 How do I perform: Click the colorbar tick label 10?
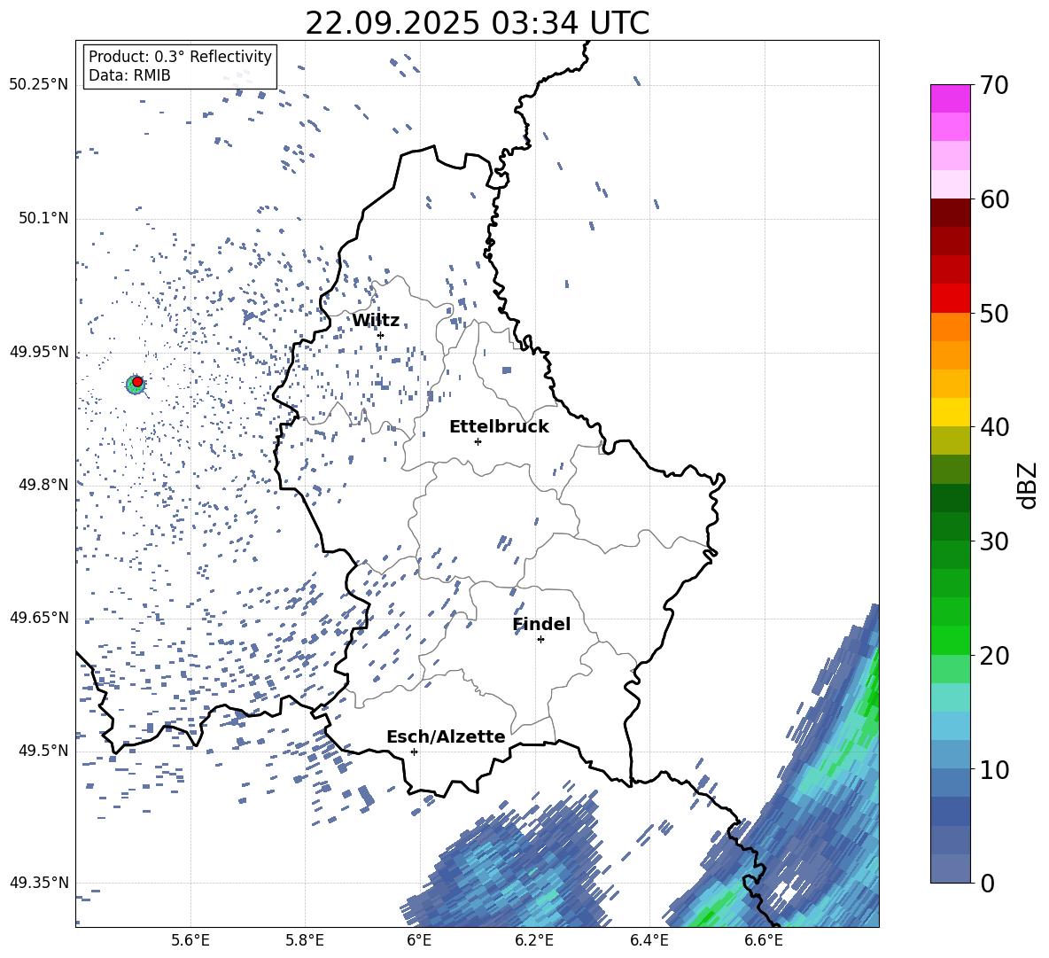tap(995, 770)
